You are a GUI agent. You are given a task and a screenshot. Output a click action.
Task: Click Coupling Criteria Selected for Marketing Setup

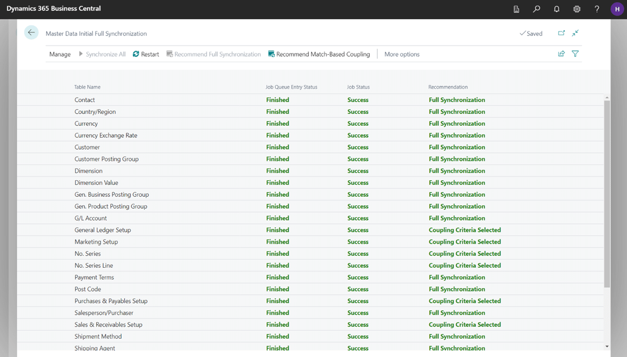tap(465, 242)
